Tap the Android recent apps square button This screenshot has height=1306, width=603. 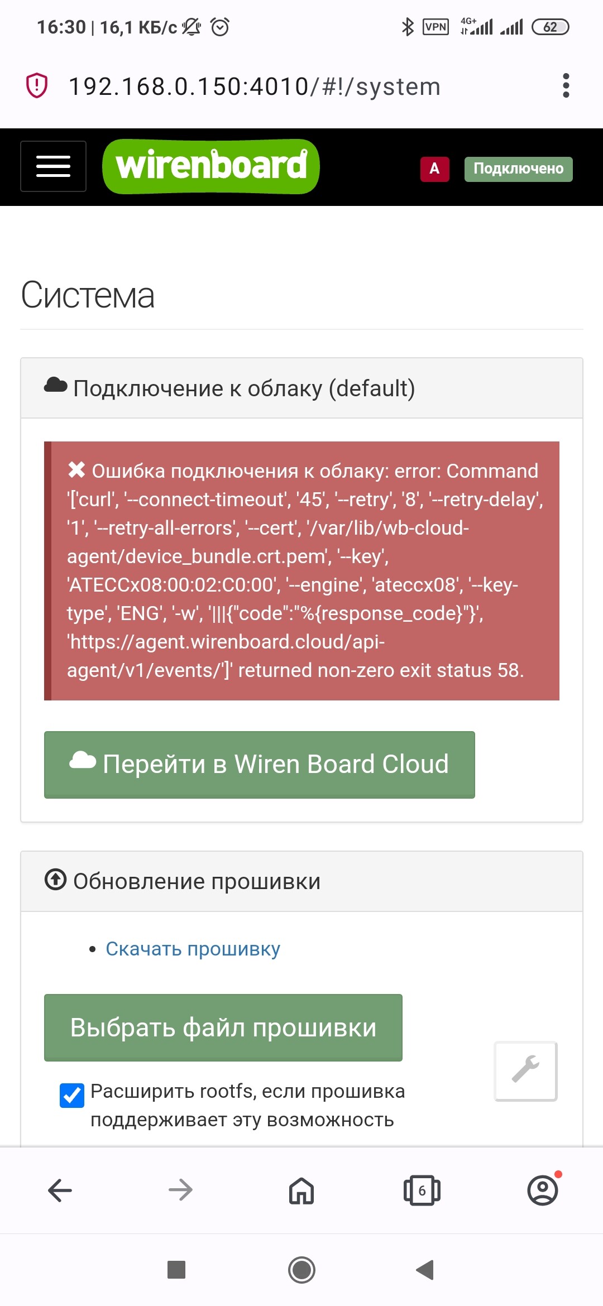point(176,1270)
